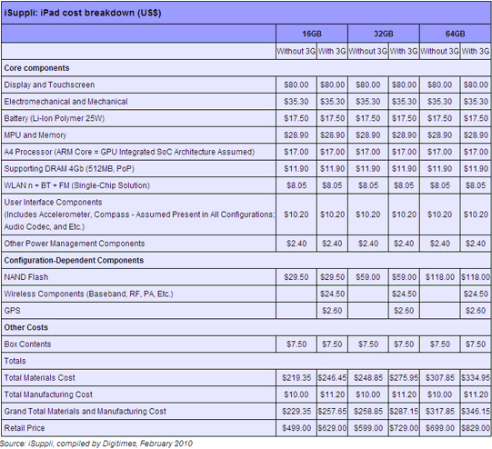Select the 16GB column header
Image resolution: width=492 pixels, height=449 pixels.
tap(312, 34)
